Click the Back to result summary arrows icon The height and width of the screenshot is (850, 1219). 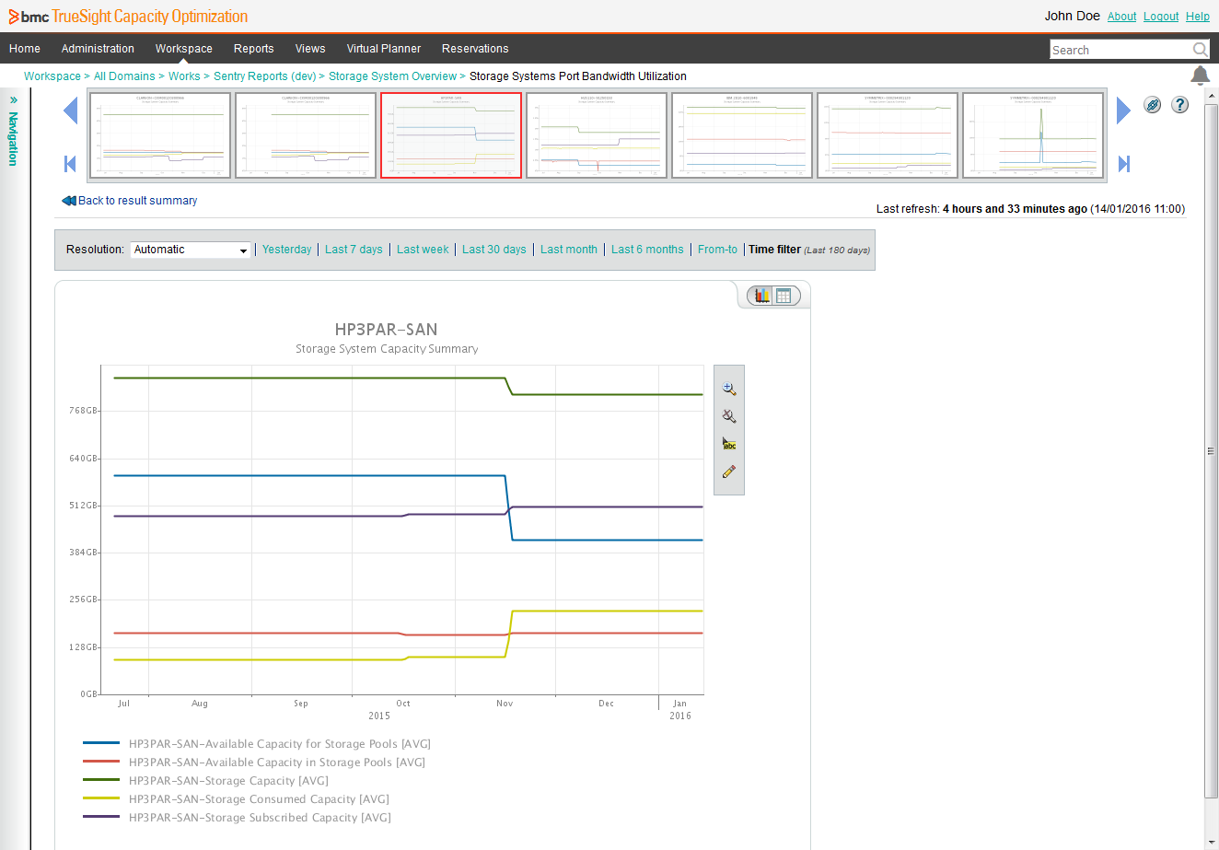69,201
